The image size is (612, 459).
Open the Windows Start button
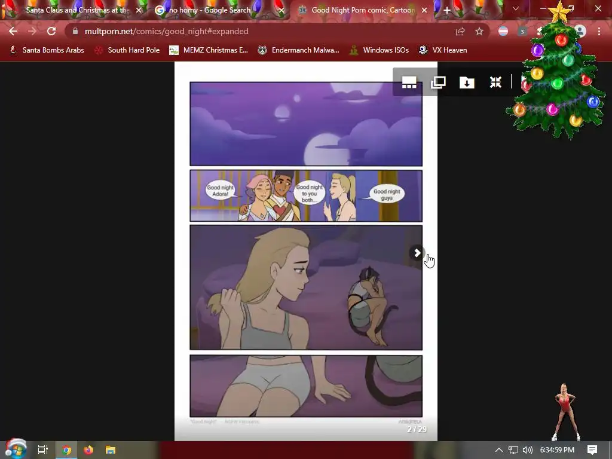16,449
